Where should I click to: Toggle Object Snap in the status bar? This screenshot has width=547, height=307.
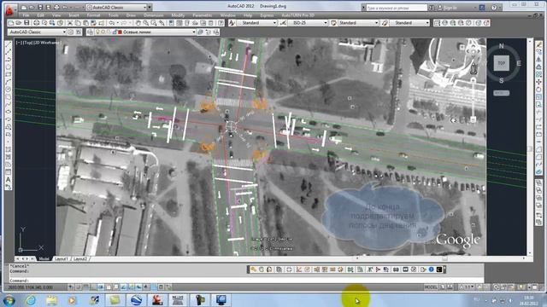click(109, 287)
